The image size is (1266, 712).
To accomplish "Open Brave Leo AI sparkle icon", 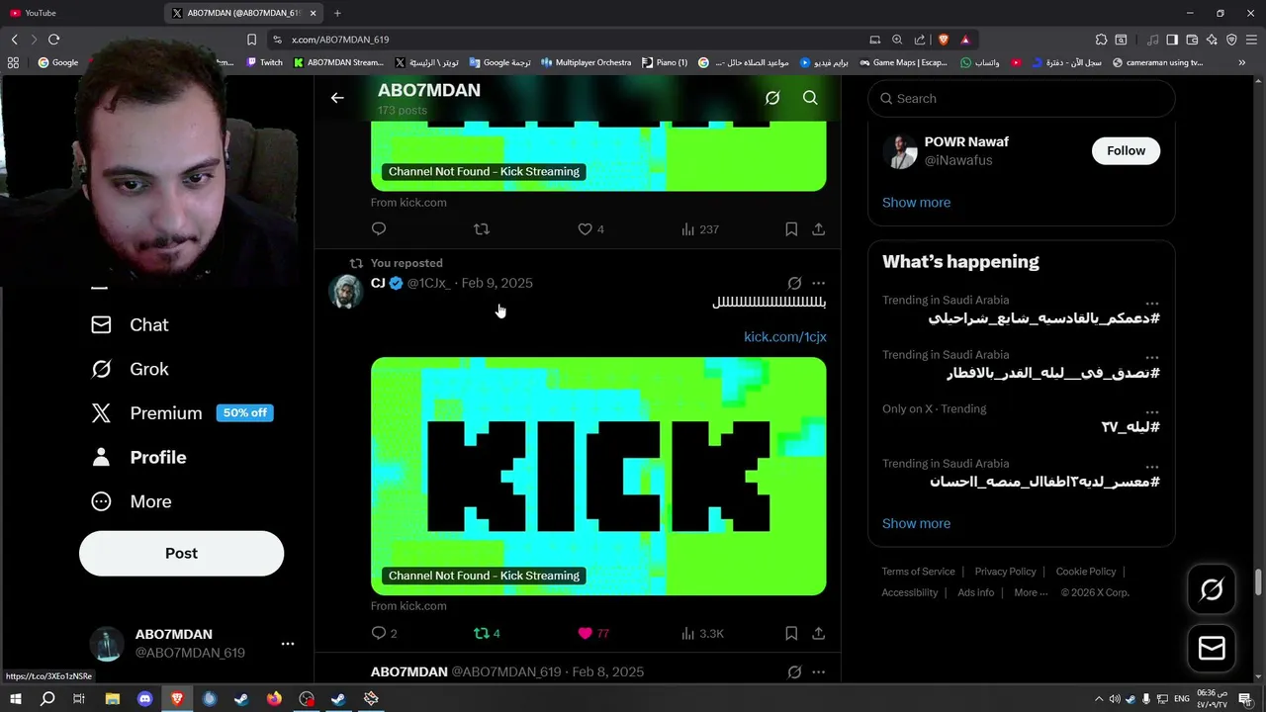I will 1212,40.
